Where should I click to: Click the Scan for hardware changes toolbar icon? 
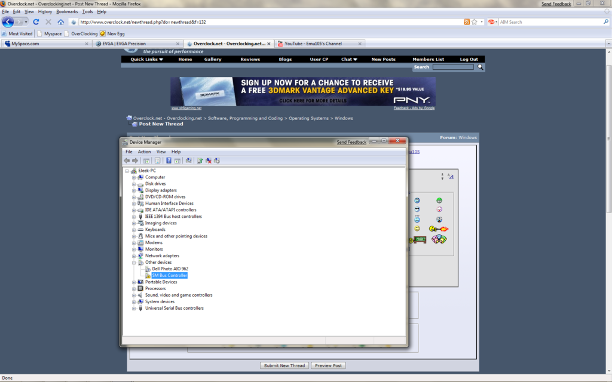tap(188, 160)
